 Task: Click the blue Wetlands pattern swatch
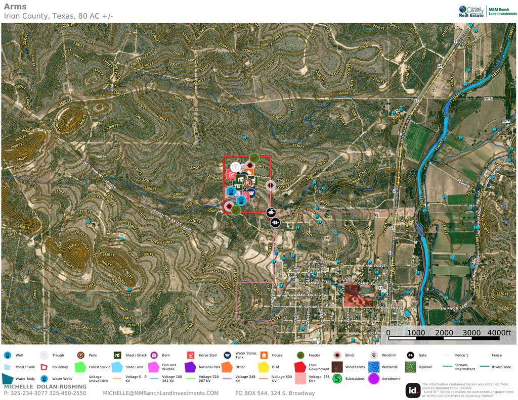pos(374,367)
